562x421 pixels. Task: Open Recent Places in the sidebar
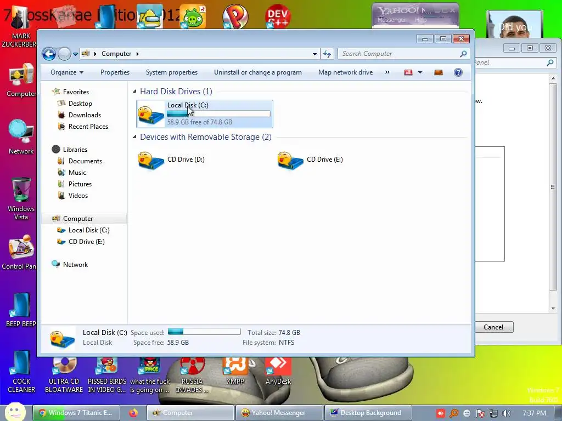pos(88,127)
